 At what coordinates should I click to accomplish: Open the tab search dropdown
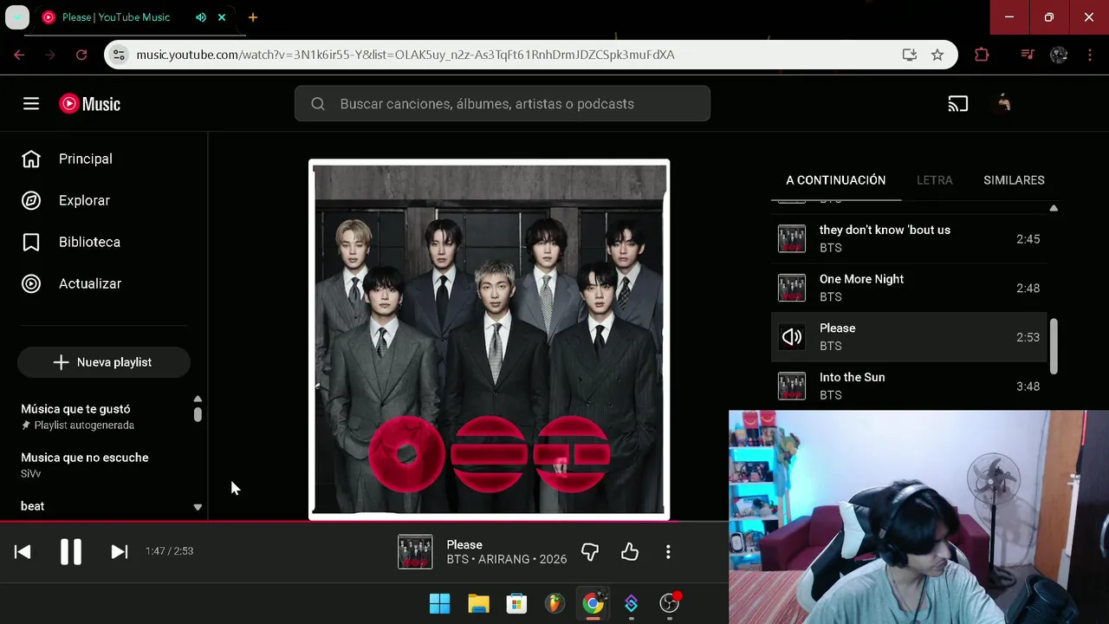(17, 17)
